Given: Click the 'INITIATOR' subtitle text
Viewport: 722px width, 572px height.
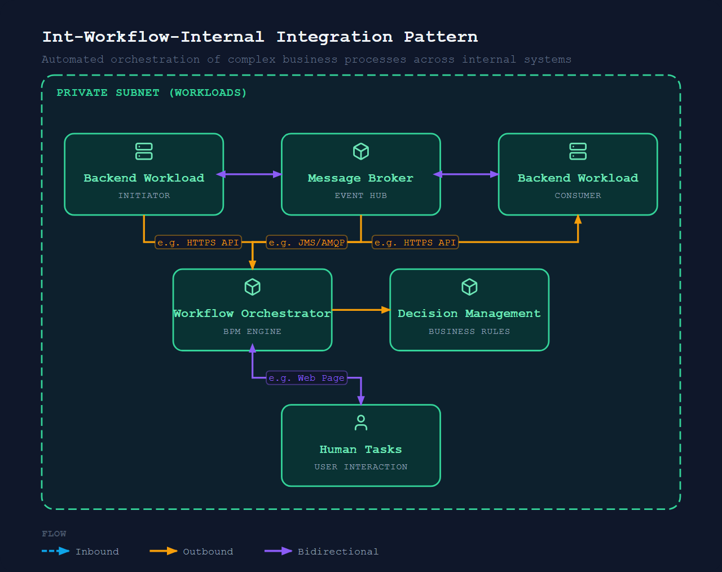Looking at the screenshot, I should coord(144,196).
